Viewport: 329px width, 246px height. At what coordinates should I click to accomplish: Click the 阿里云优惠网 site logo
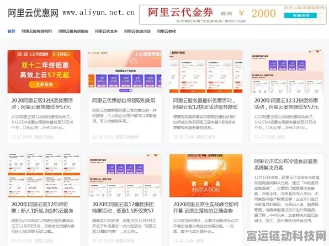(33, 13)
